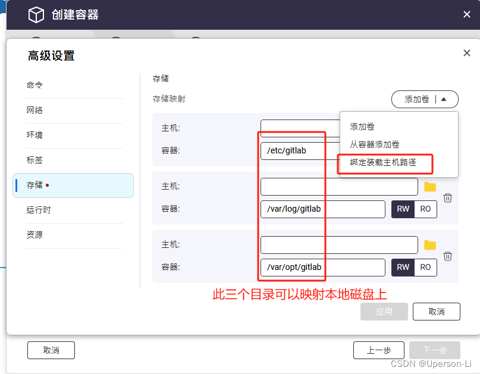This screenshot has height=374, width=480.
Task: Click the /var/opt/gitlab container path field
Action: point(322,268)
